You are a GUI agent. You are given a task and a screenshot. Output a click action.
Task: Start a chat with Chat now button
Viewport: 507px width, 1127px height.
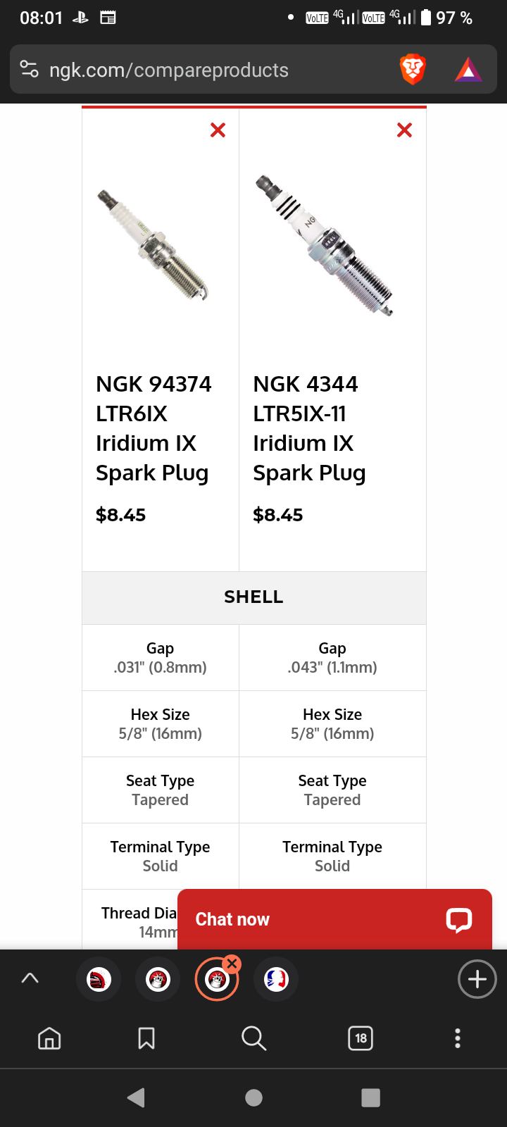(x=334, y=919)
